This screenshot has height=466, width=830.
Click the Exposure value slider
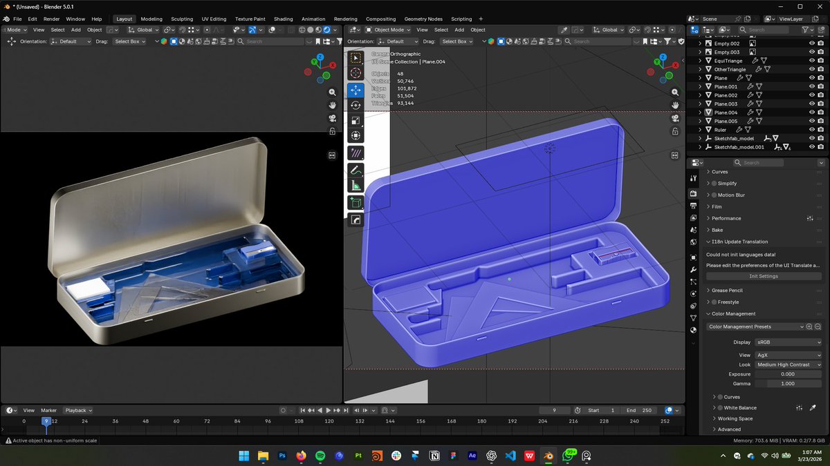[x=788, y=374]
